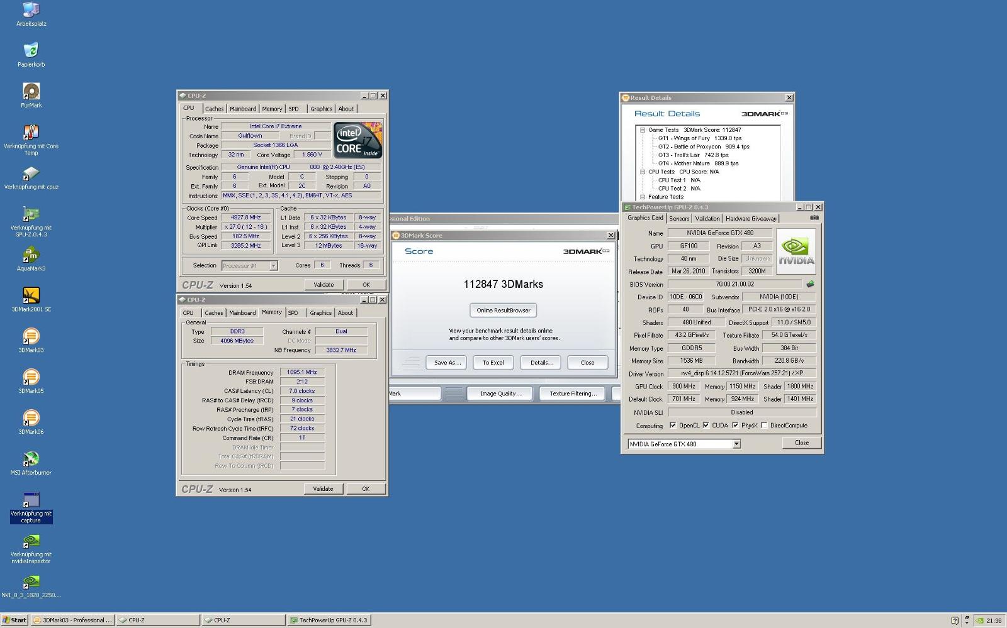1007x628 pixels.
Task: Click the BIOS save chip icon in GPU-Z
Action: point(810,284)
